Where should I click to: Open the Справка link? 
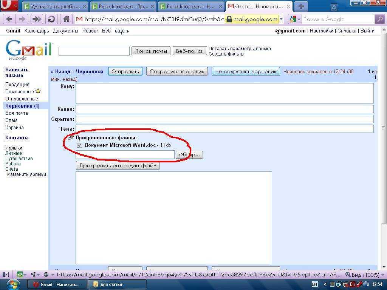(347, 31)
